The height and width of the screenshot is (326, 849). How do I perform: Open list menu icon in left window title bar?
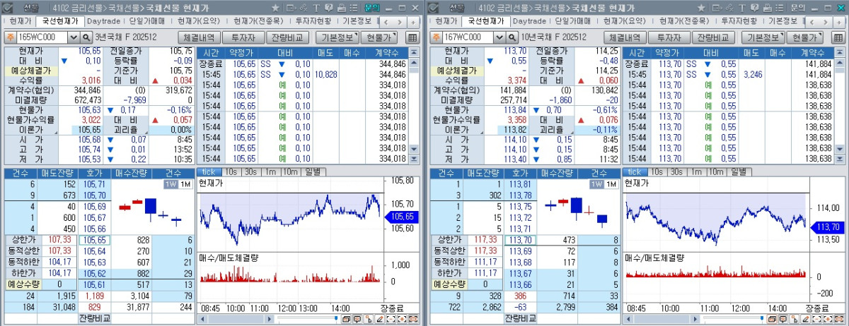(x=353, y=8)
